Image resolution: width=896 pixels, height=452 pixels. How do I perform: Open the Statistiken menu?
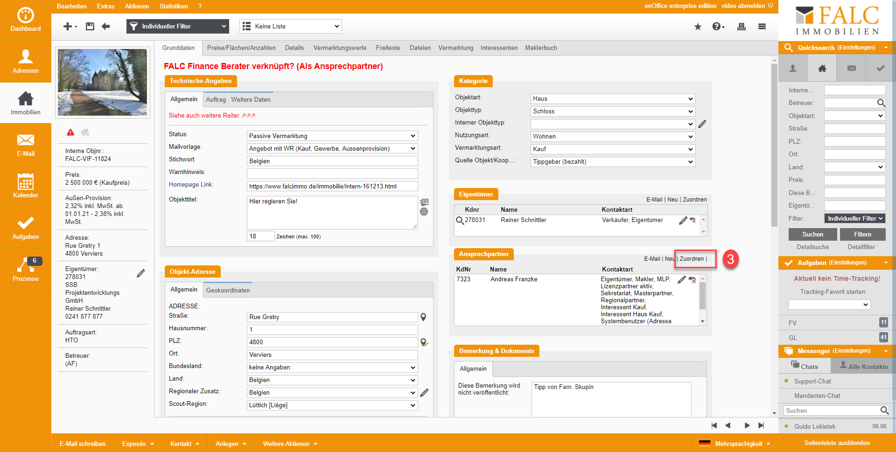click(x=174, y=6)
